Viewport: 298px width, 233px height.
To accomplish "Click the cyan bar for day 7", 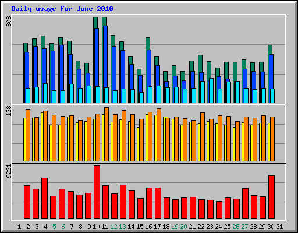I will click(72, 93).
